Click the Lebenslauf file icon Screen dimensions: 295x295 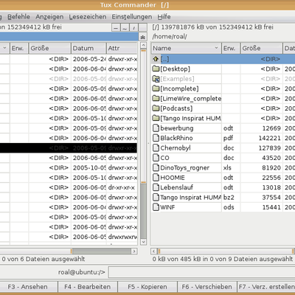pos(156,187)
